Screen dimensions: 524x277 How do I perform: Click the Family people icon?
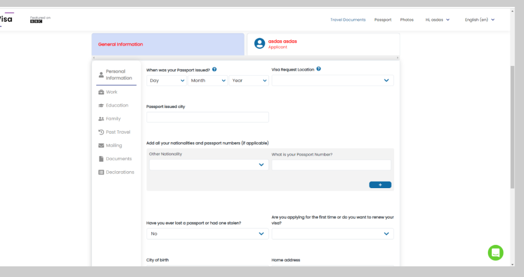click(x=102, y=119)
